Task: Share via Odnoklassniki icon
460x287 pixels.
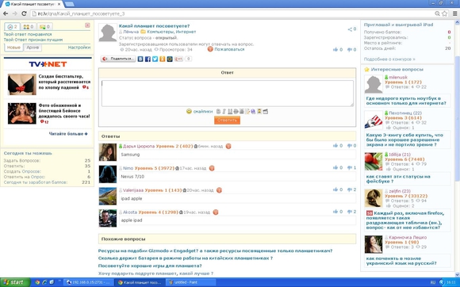Action: (163, 59)
